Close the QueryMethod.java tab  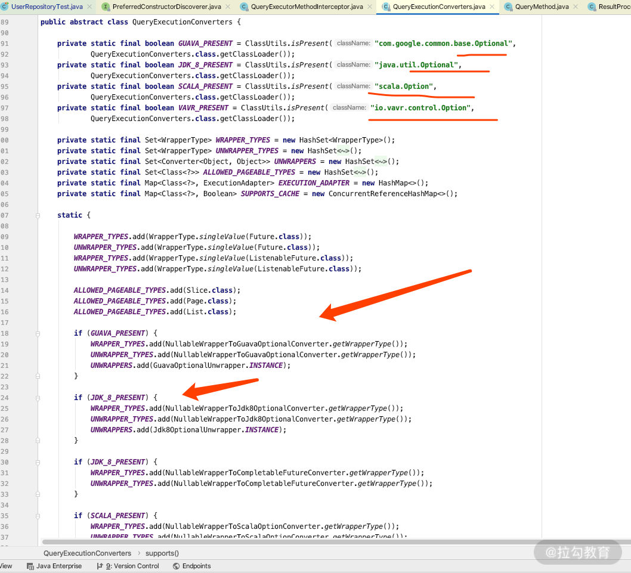coord(576,7)
